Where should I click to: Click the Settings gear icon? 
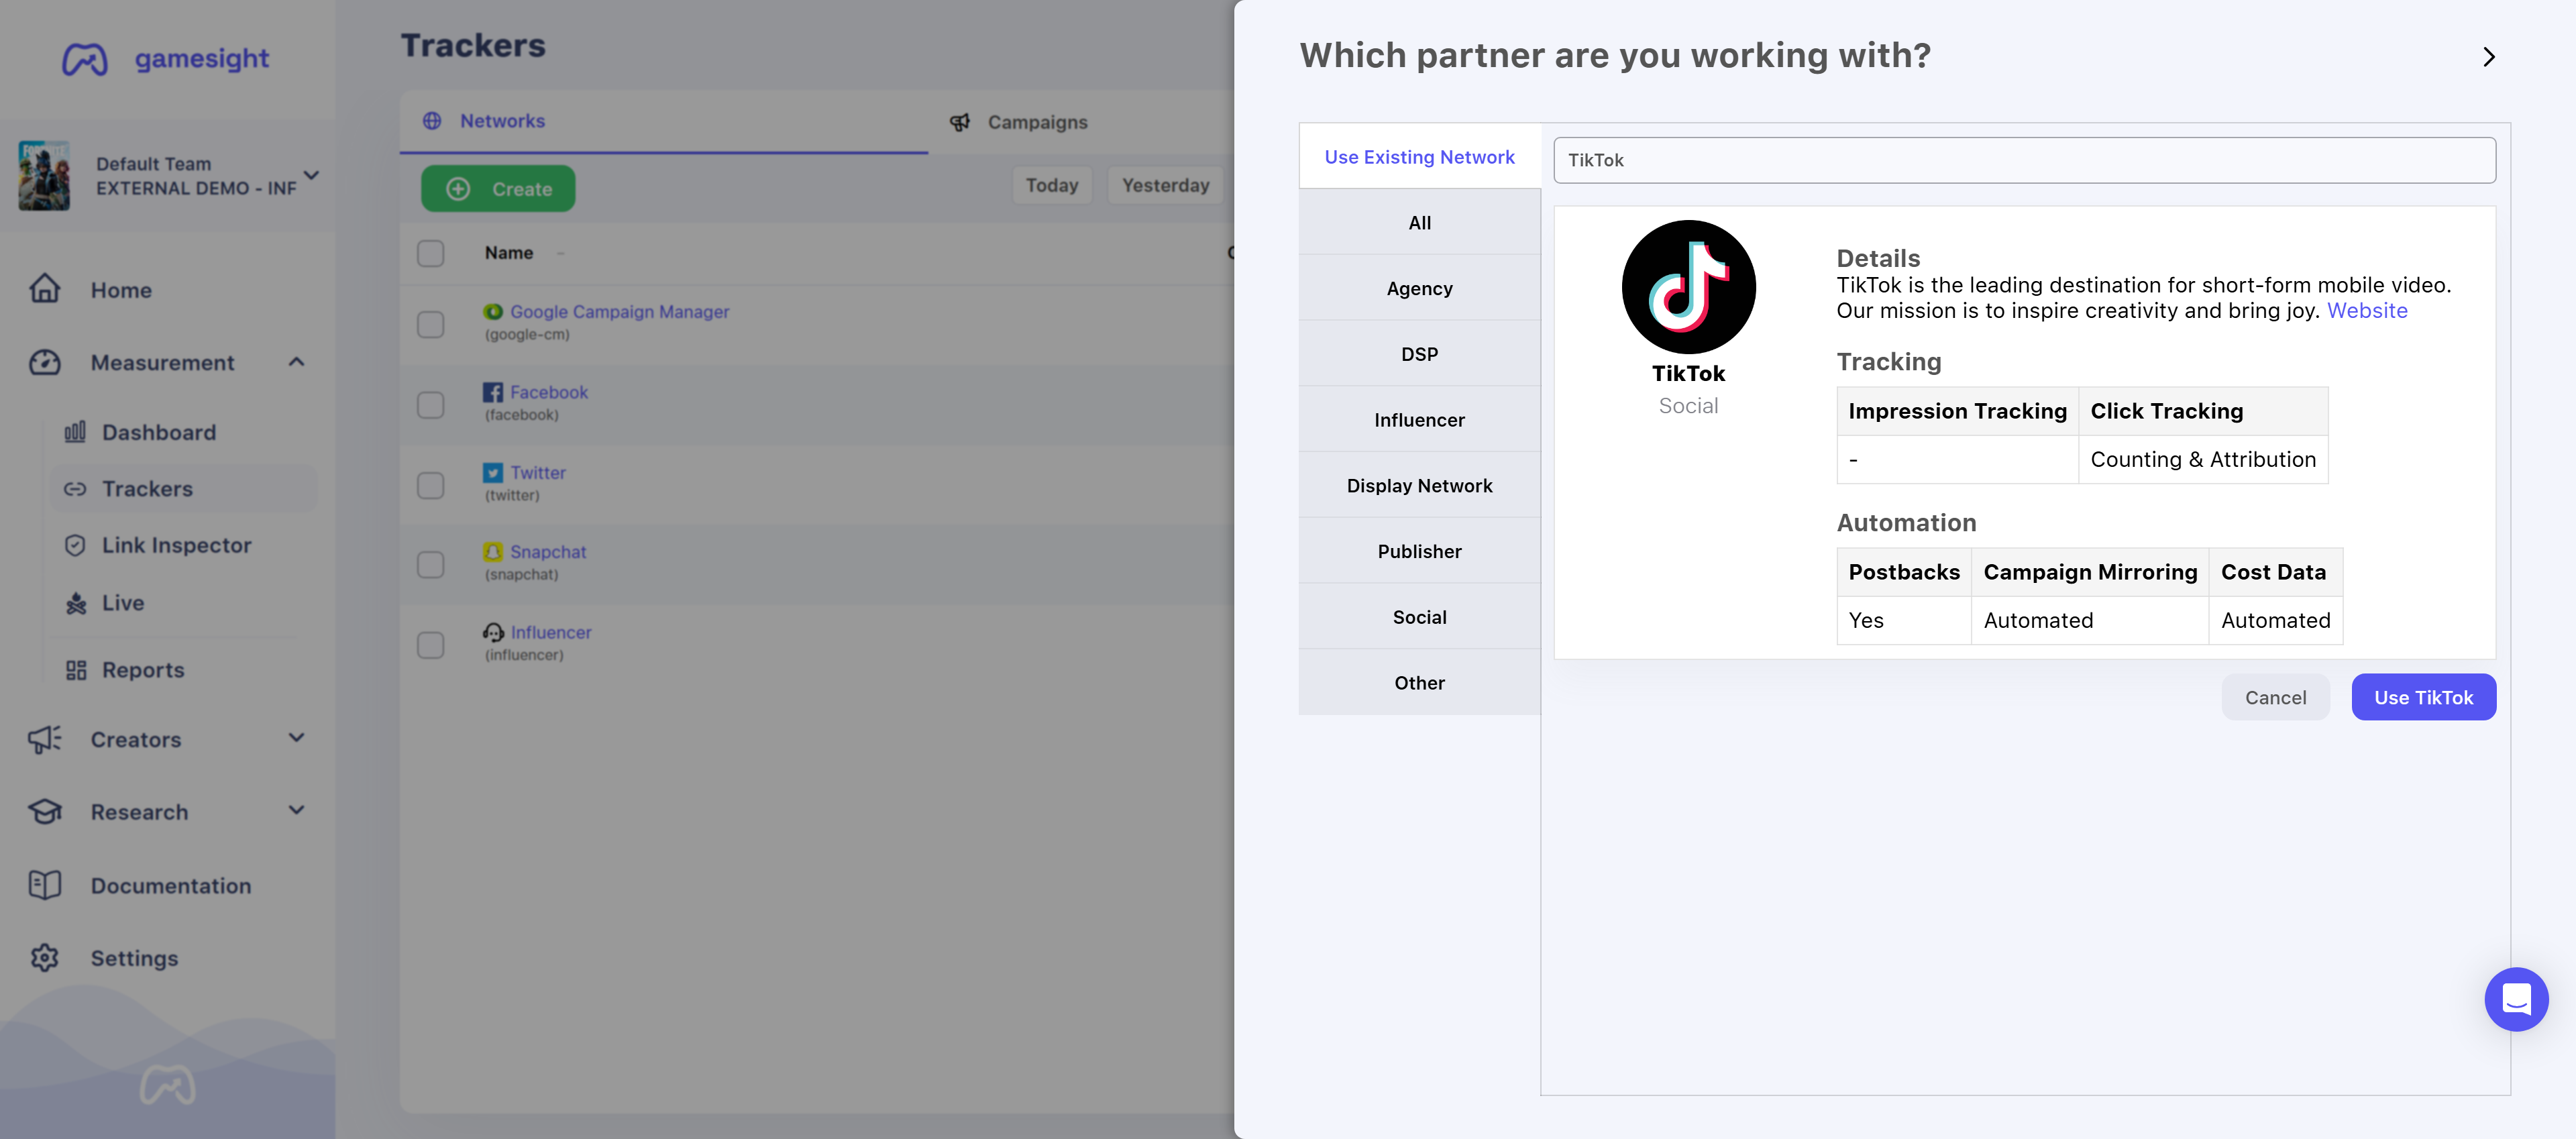[x=45, y=958]
